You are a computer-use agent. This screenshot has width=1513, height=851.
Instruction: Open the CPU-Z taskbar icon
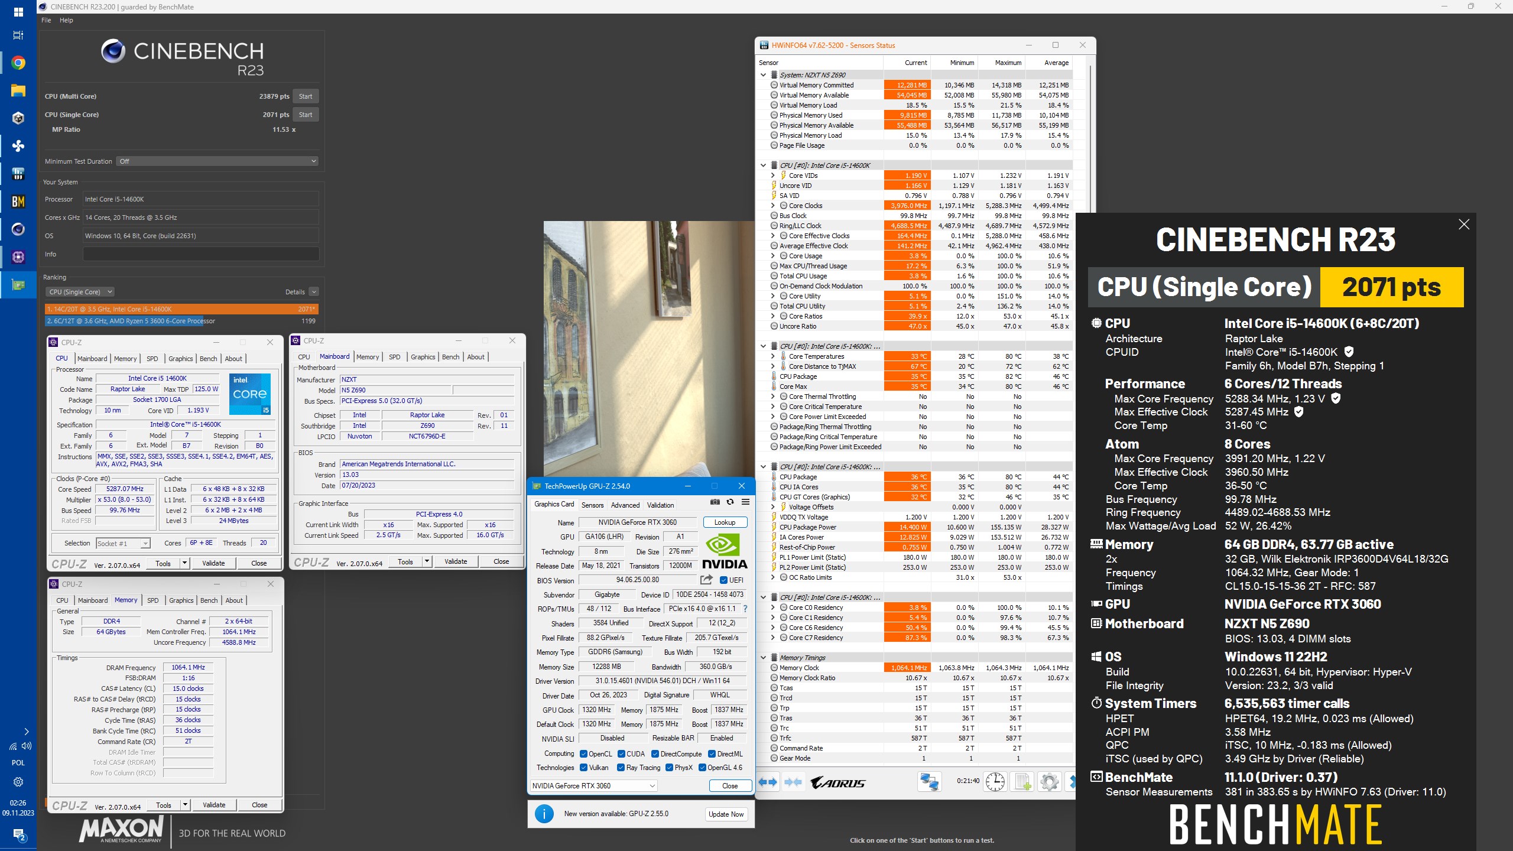(18, 257)
